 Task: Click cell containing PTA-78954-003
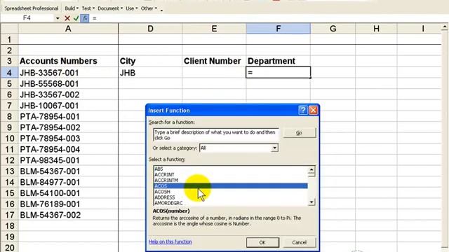[x=68, y=139]
